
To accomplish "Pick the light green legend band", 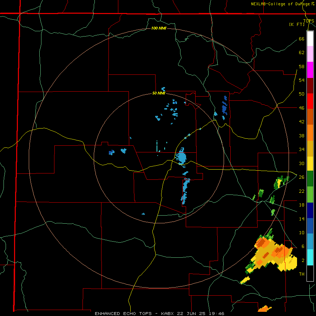I will (x=310, y=195).
